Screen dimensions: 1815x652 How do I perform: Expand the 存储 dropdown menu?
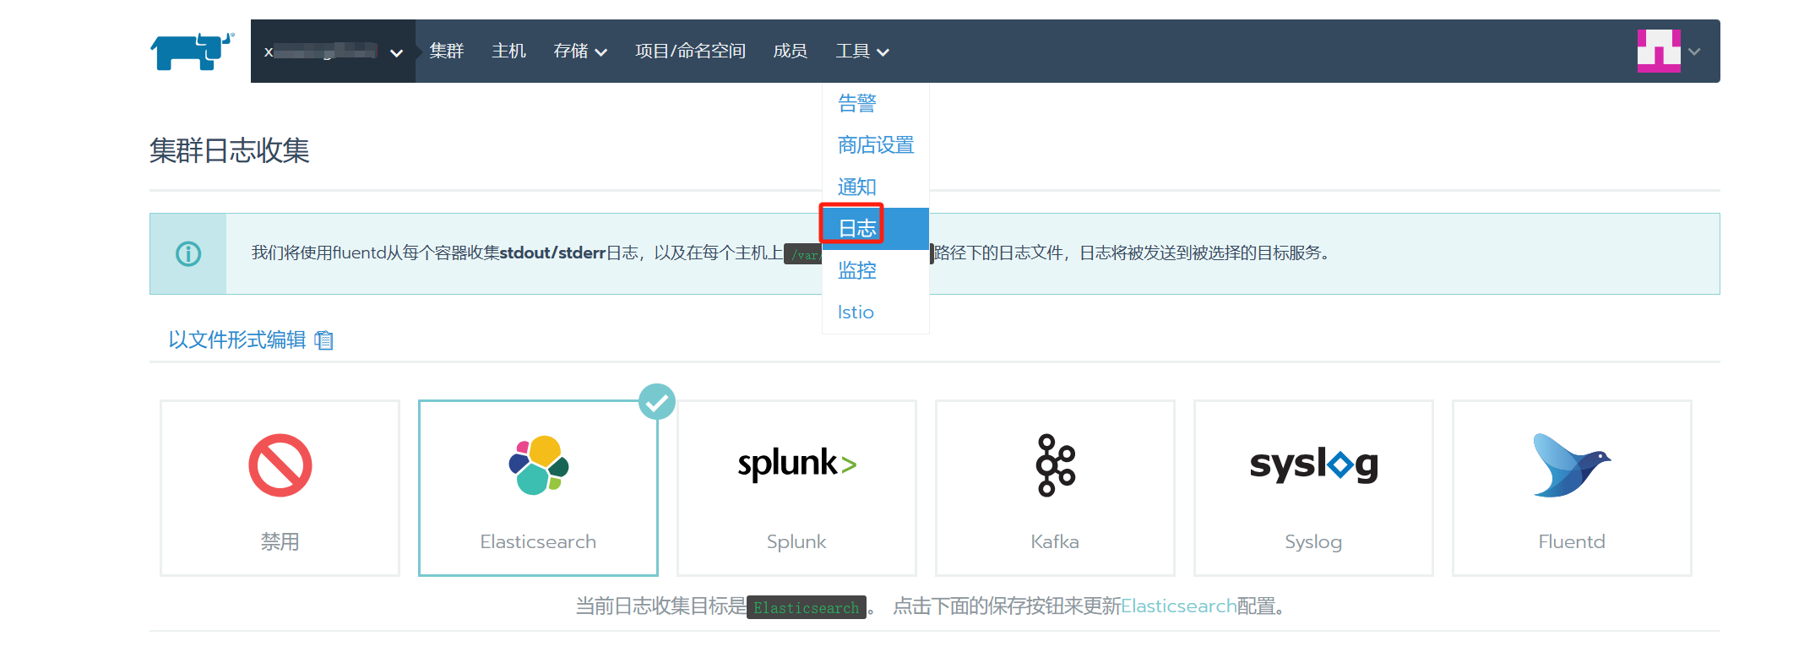(x=580, y=52)
